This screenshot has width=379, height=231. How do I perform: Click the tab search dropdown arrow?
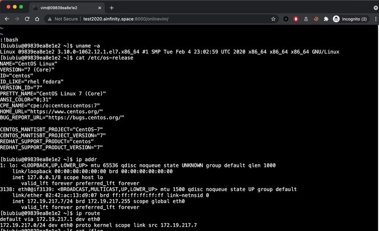point(376,8)
